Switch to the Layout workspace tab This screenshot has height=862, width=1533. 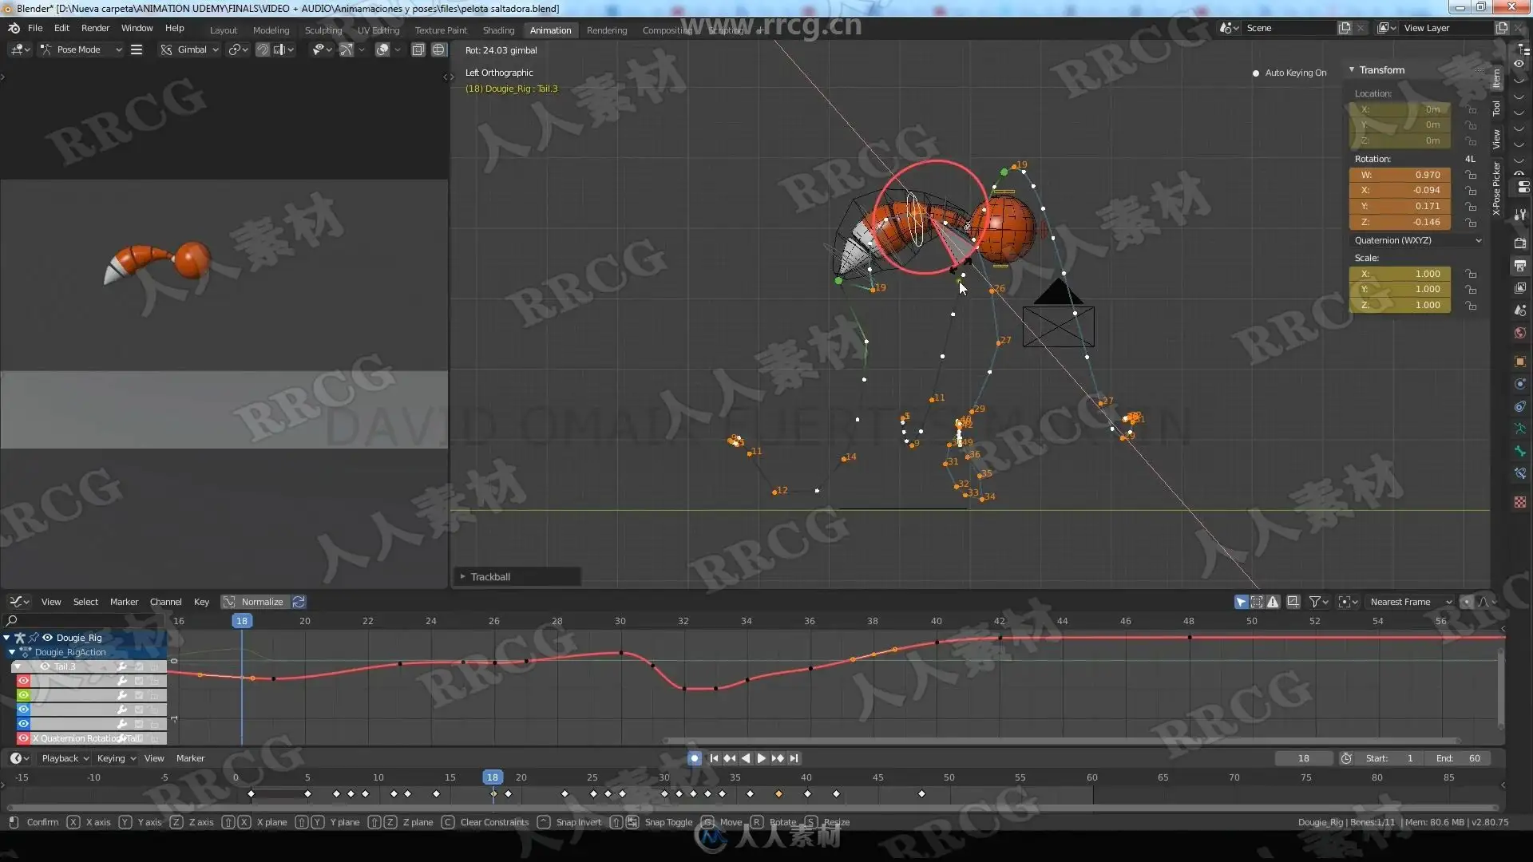[224, 30]
